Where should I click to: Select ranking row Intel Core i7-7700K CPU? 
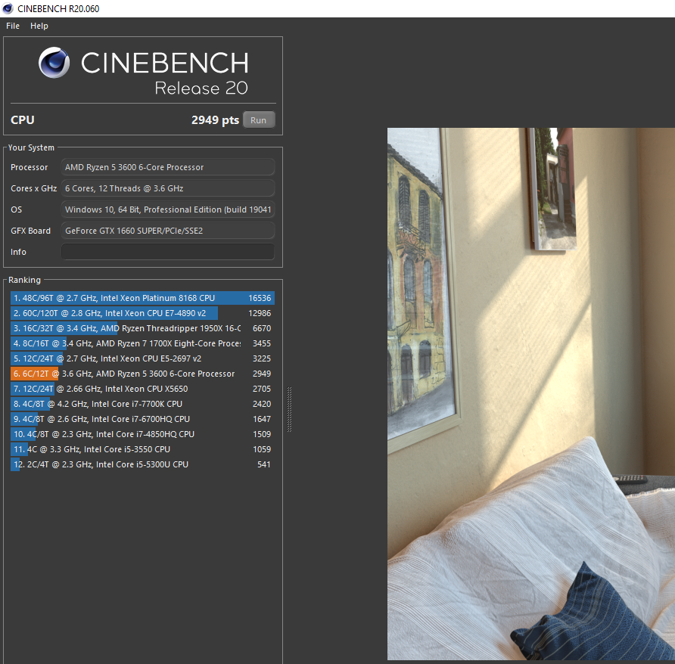pos(142,404)
